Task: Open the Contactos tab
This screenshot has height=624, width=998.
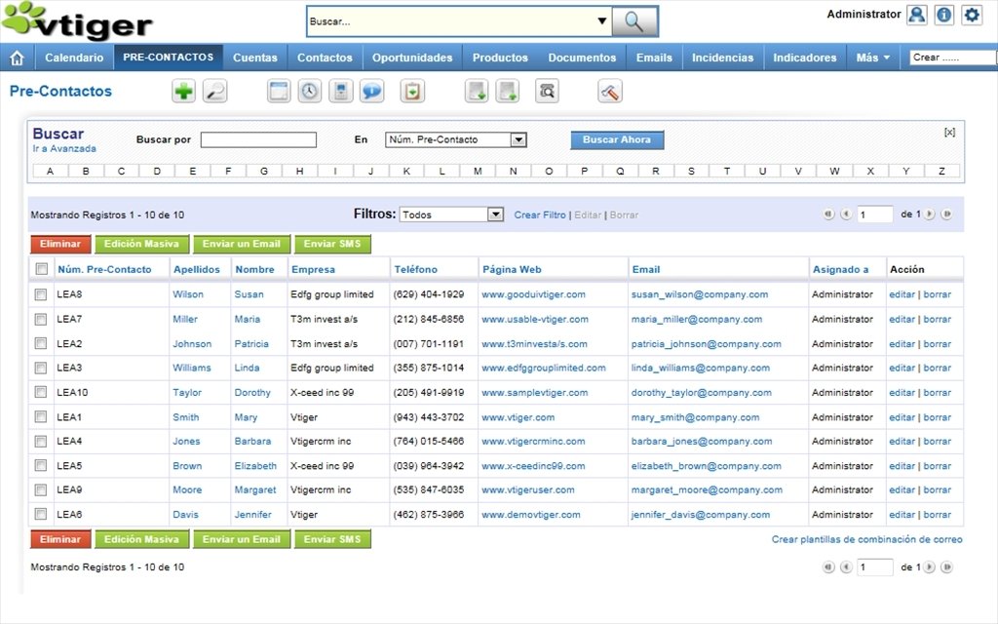Action: [325, 58]
